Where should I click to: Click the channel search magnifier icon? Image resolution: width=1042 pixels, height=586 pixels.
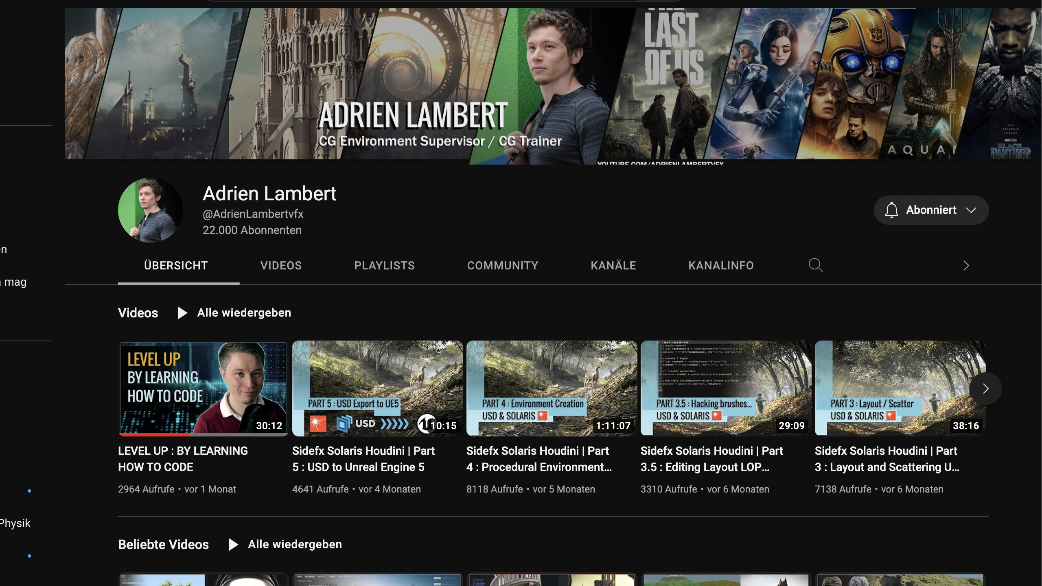coord(815,265)
